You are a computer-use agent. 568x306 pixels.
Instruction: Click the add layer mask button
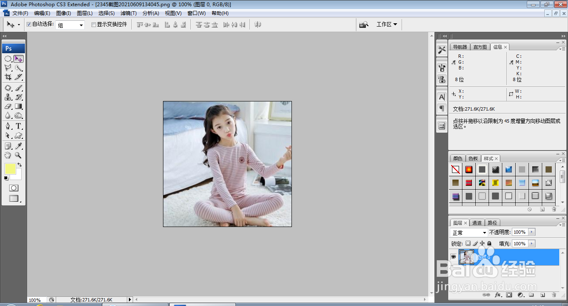coord(509,295)
